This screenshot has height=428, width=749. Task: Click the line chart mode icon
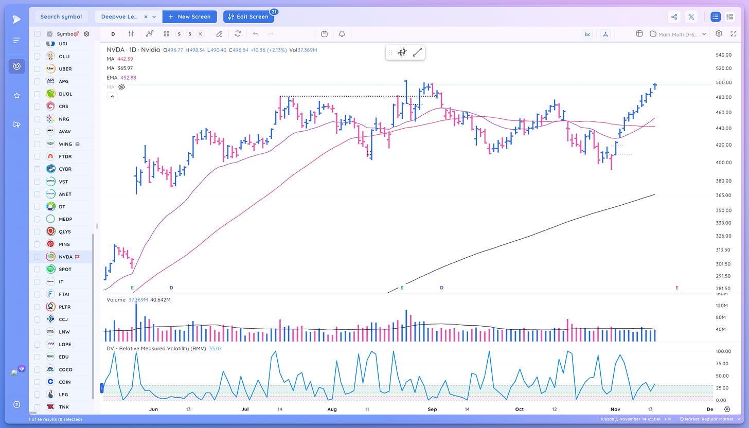point(587,34)
